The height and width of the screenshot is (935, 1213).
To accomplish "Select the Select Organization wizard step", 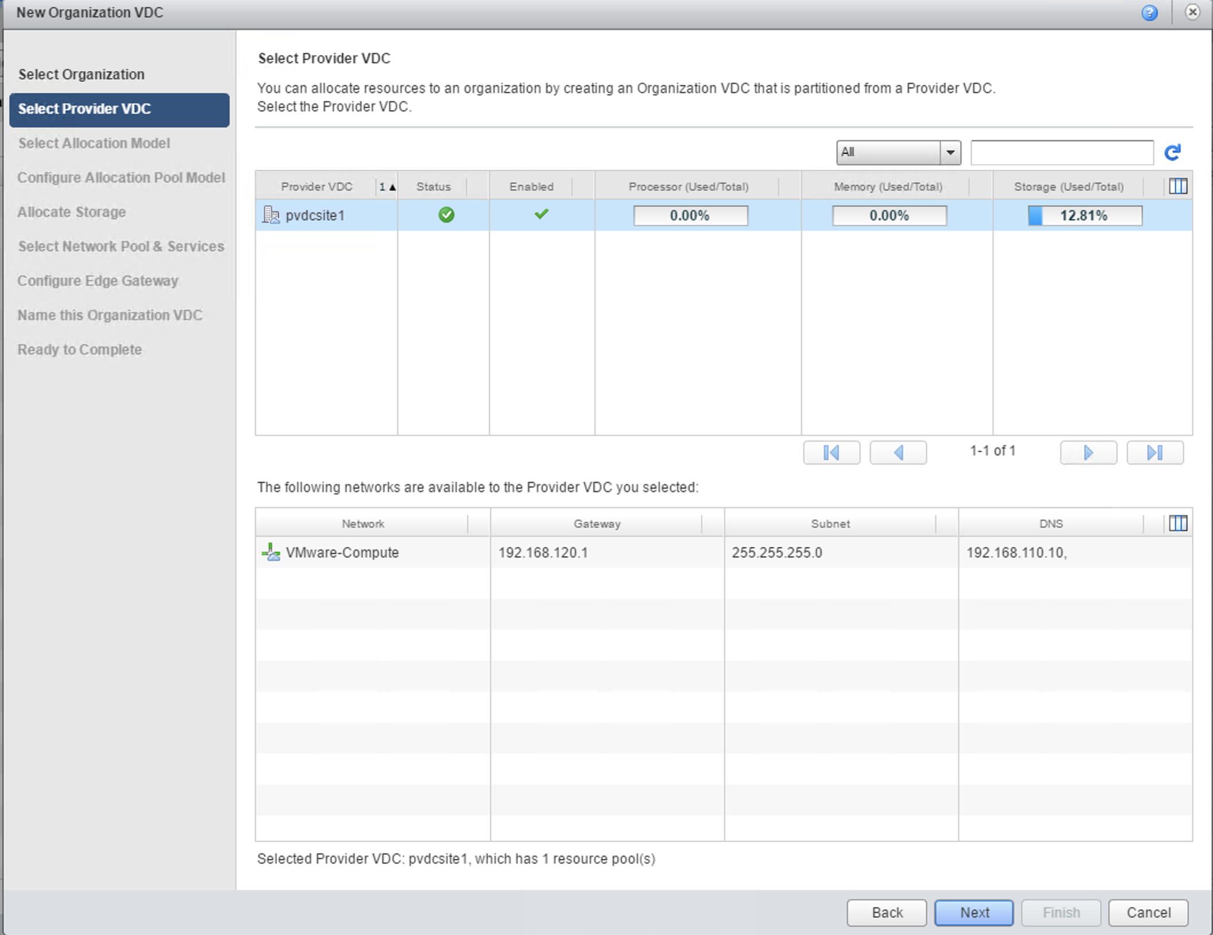I will pyautogui.click(x=81, y=75).
